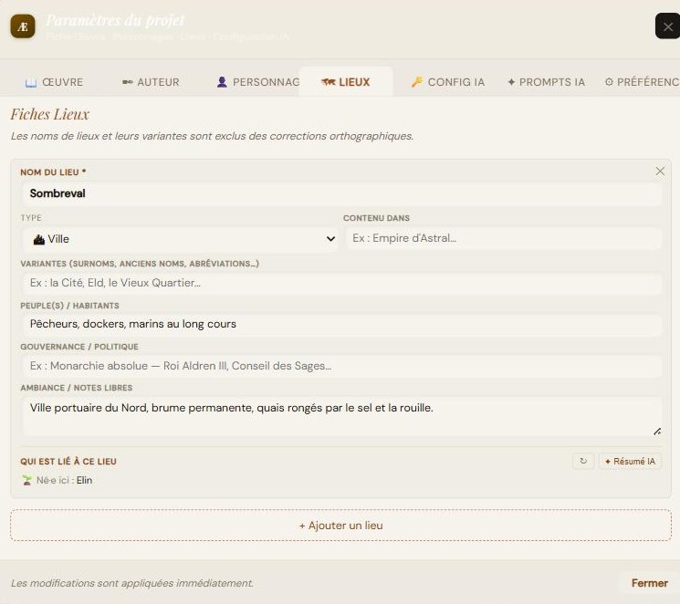The image size is (680, 604).
Task: Click the Fermer button
Action: coord(649,583)
